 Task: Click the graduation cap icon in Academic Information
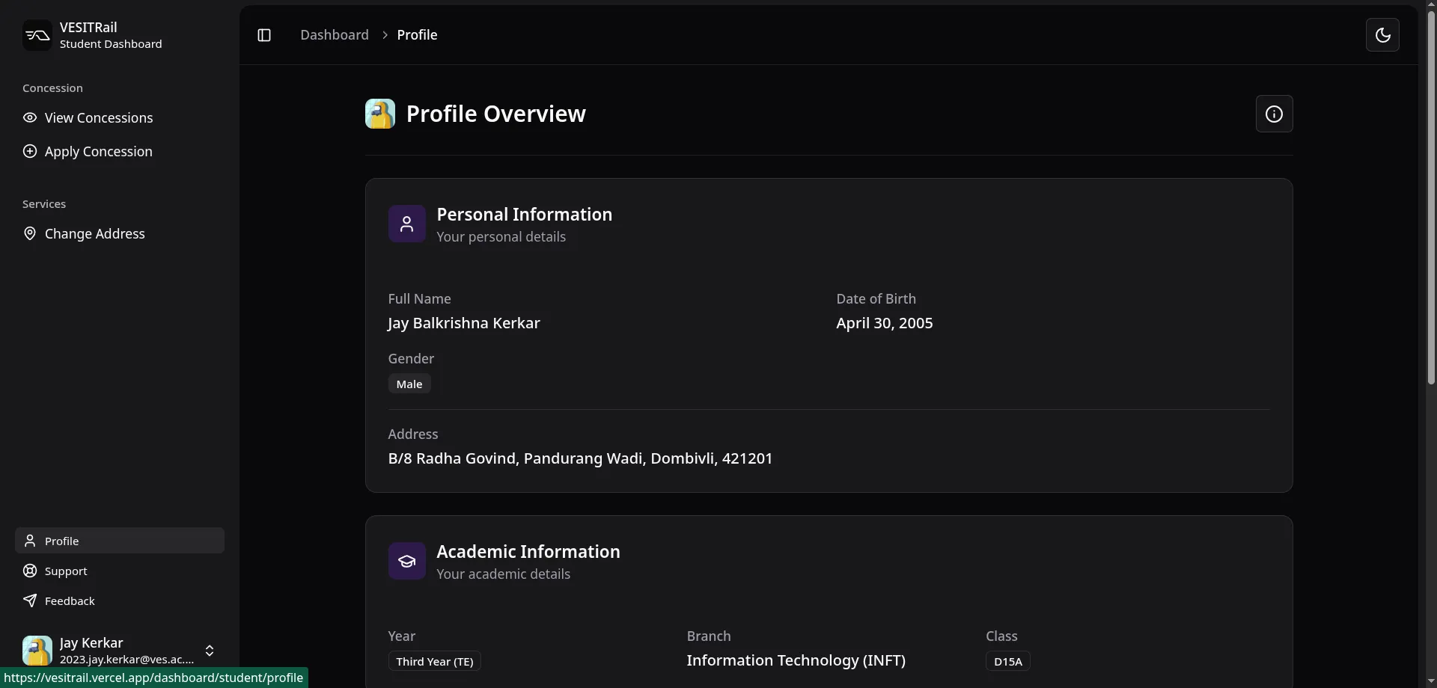point(406,561)
